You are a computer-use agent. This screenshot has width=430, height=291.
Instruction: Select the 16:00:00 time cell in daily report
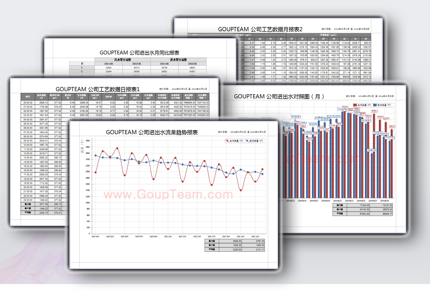[x=28, y=170]
